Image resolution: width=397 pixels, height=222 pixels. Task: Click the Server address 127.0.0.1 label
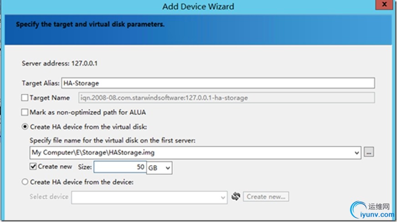coord(60,63)
